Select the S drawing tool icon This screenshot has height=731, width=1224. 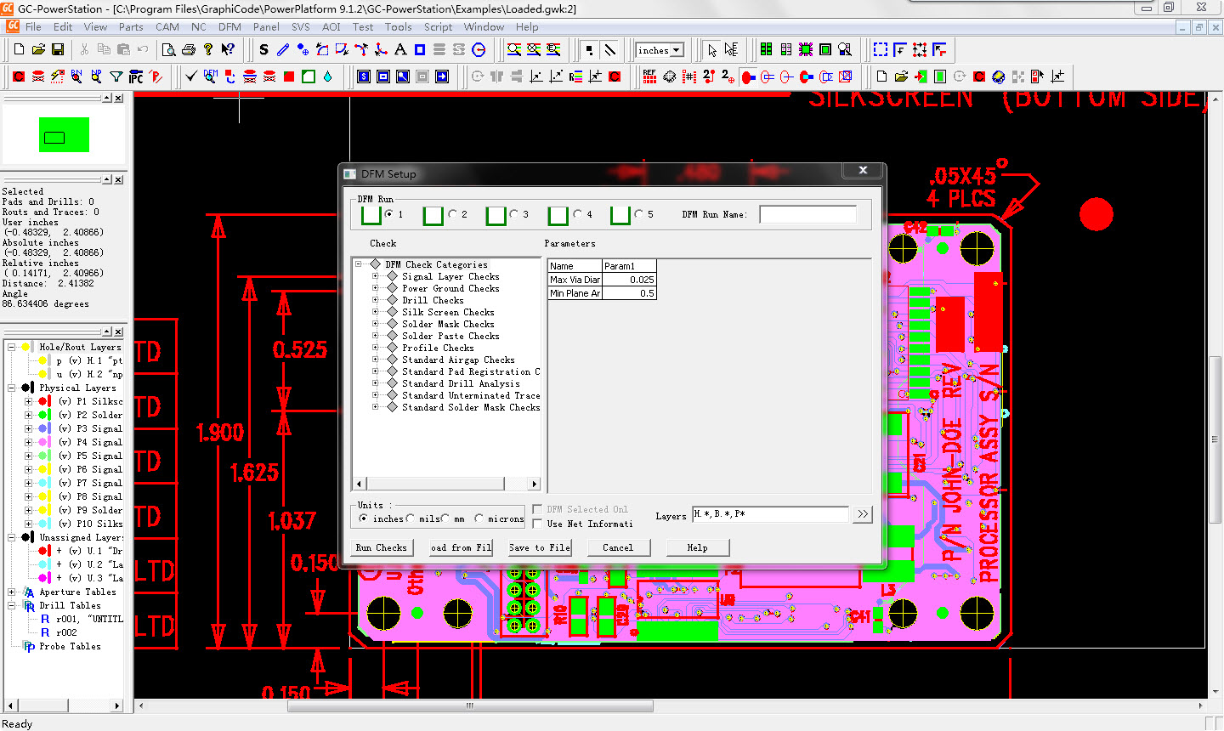click(x=264, y=50)
